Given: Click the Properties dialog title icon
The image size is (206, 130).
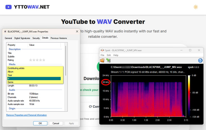Looking at the screenshot, I should pyautogui.click(x=5, y=31).
